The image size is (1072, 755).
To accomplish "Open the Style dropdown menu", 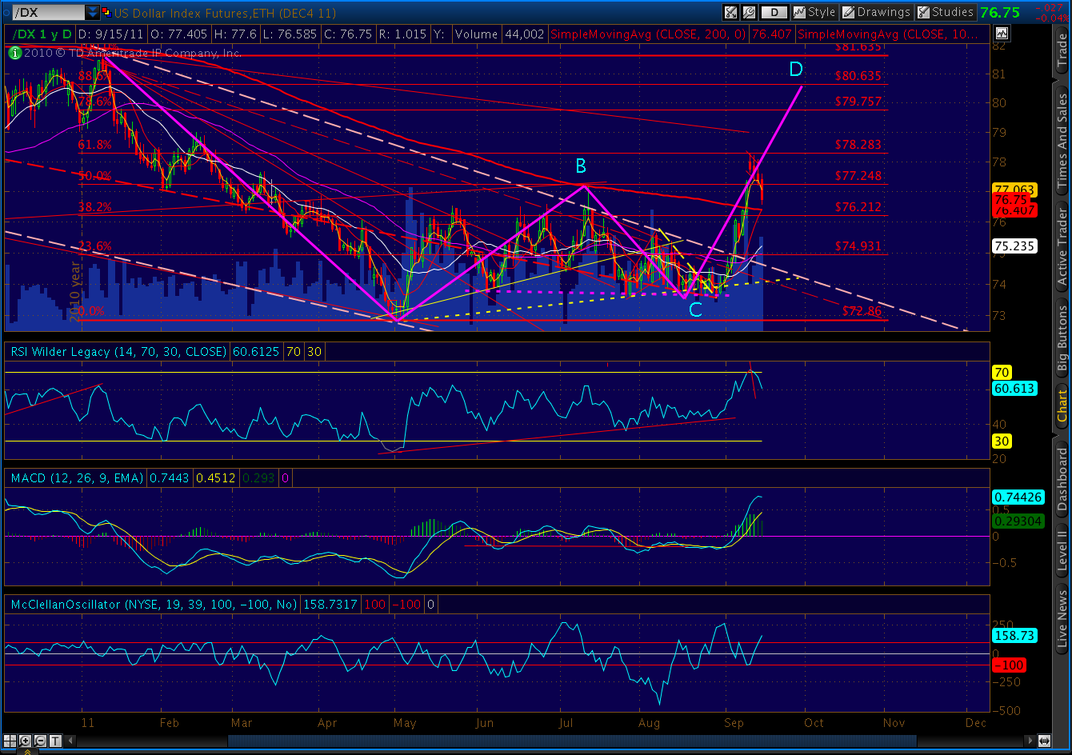I will (x=814, y=12).
